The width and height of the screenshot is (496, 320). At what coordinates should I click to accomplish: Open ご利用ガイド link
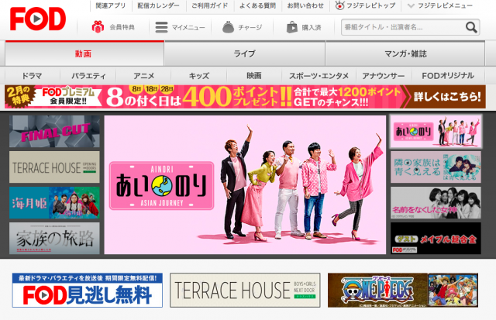click(x=210, y=5)
